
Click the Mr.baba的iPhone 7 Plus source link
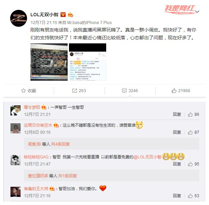[x=89, y=23]
